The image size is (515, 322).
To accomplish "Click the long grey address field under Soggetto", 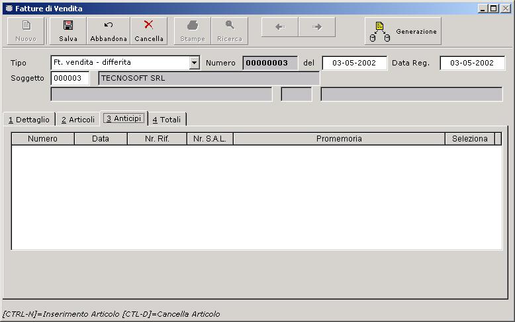I will point(162,95).
